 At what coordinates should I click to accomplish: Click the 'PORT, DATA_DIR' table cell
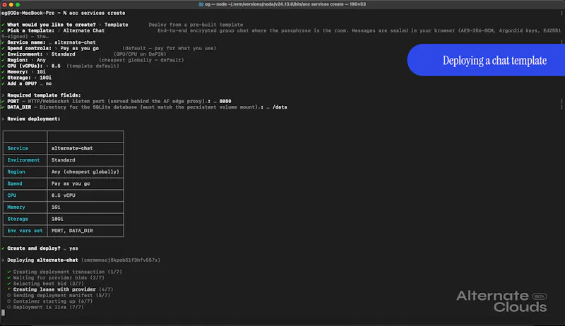click(85, 231)
